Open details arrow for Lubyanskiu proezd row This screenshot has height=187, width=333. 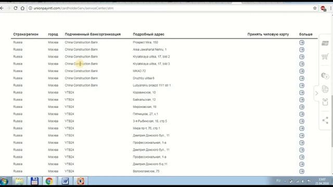click(x=302, y=85)
